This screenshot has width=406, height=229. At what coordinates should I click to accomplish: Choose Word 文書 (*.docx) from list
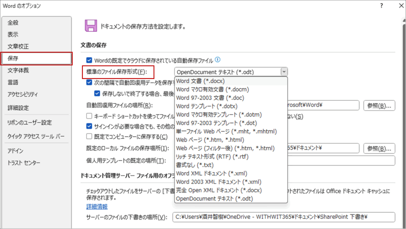pyautogui.click(x=231, y=81)
